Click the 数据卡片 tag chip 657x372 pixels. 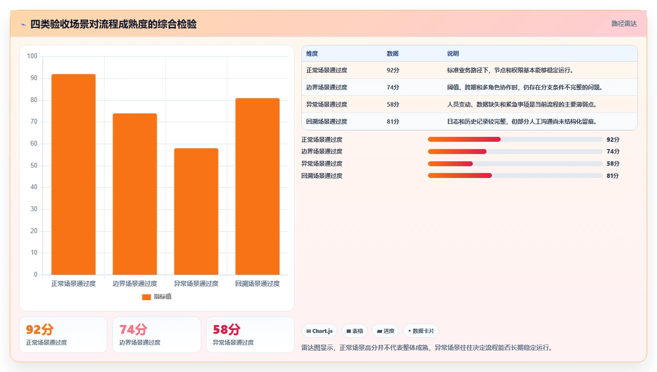click(421, 331)
